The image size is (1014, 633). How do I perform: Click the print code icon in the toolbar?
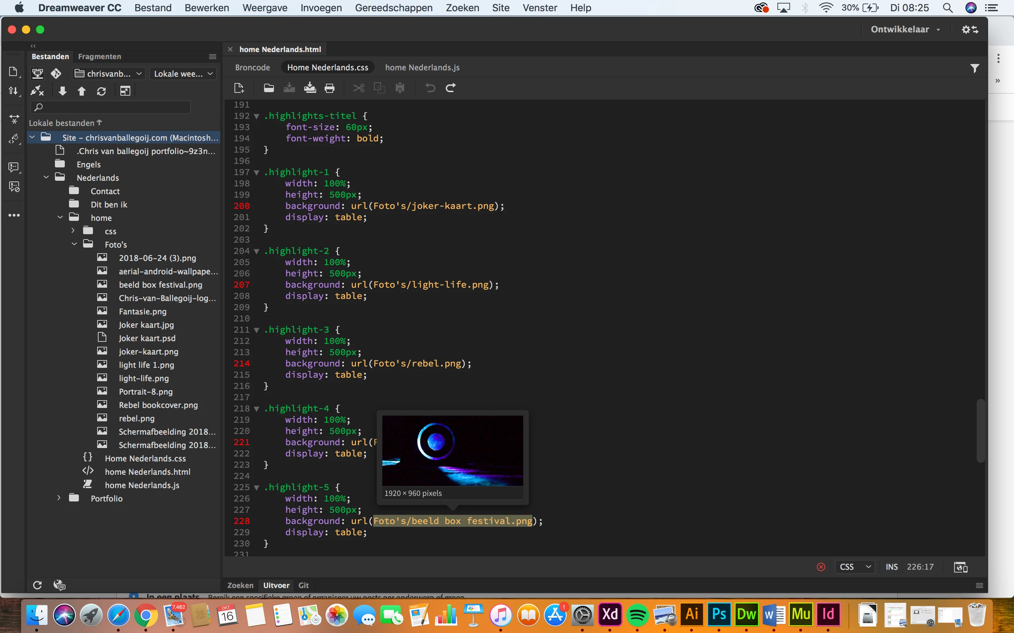(x=330, y=88)
